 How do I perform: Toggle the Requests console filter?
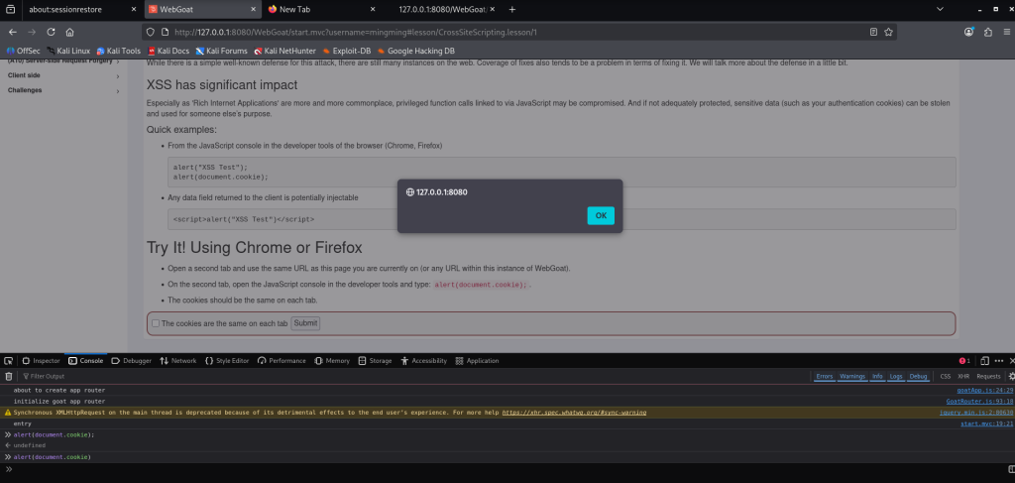click(988, 376)
